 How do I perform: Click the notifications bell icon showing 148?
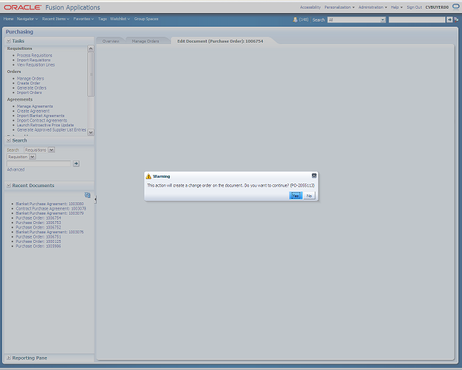pyautogui.click(x=295, y=20)
